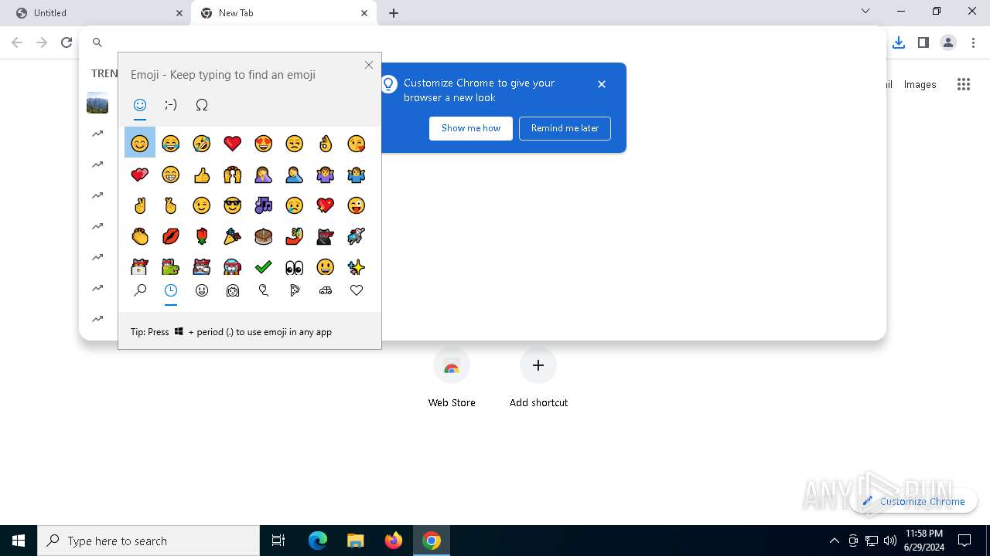Insert the victory hand emoji
Screen dimensions: 990x556
(x=140, y=205)
